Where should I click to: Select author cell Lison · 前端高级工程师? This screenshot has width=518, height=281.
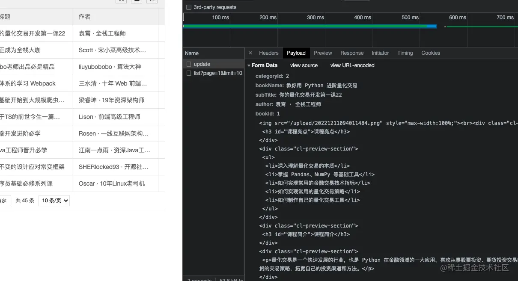(x=115, y=117)
